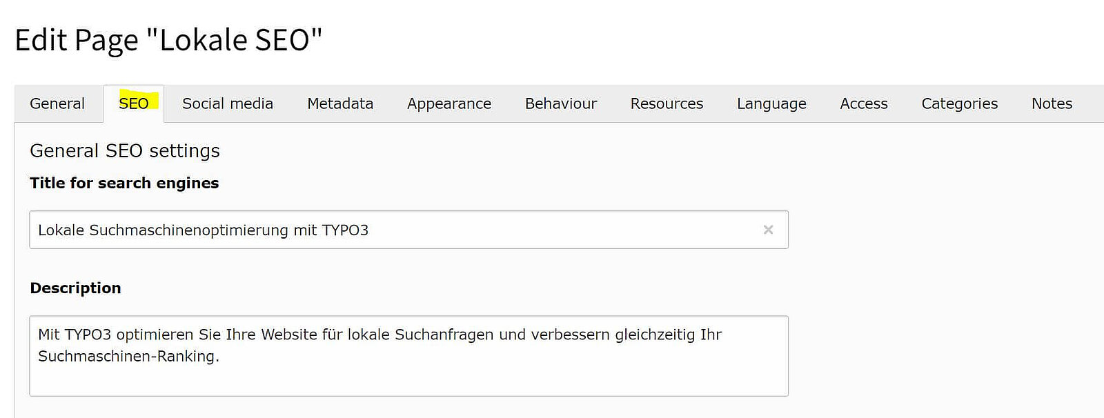The height and width of the screenshot is (418, 1104).
Task: Show the Behaviour tab
Action: click(x=561, y=103)
